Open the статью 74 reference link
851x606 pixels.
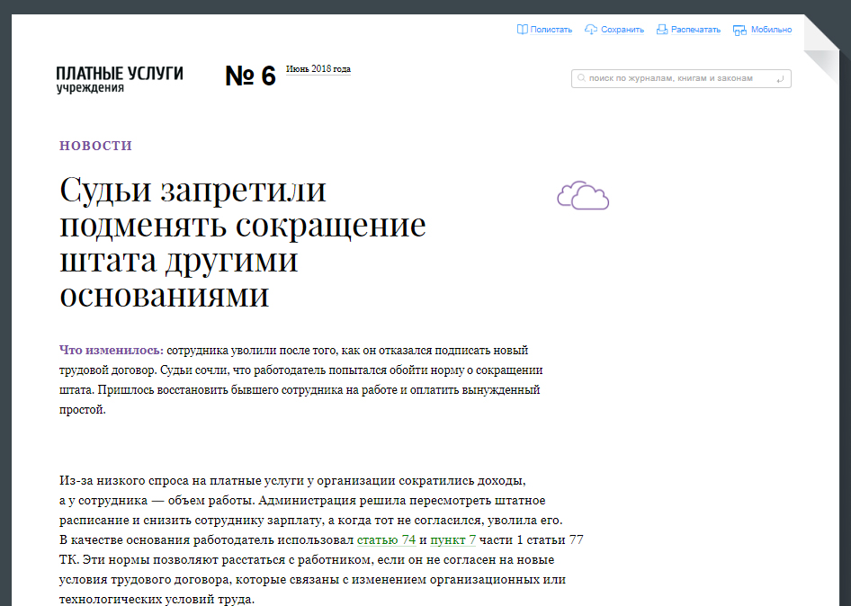click(386, 540)
